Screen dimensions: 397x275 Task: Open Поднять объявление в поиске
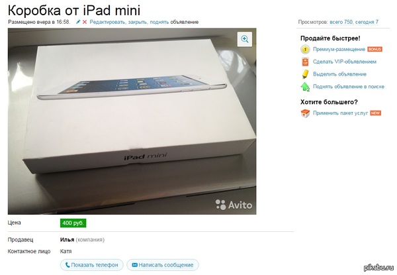coord(349,87)
